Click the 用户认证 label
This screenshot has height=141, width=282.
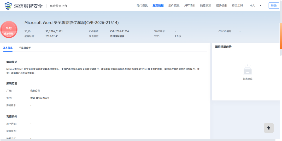(11, 124)
